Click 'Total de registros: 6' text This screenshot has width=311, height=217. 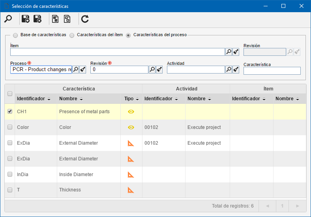pos(232,206)
